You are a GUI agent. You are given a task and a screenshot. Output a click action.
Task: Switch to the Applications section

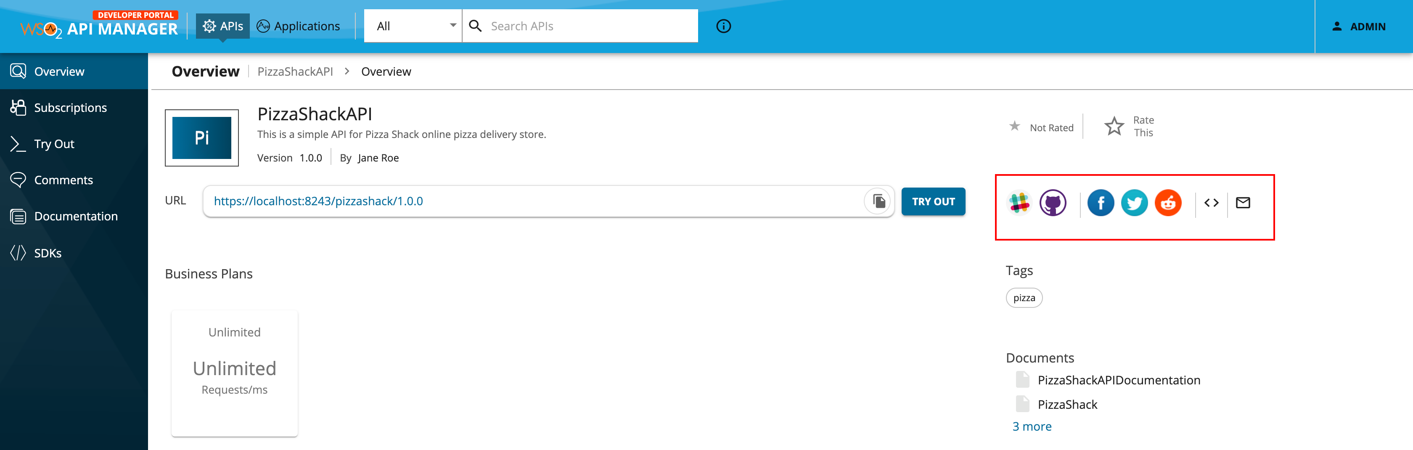click(x=299, y=26)
